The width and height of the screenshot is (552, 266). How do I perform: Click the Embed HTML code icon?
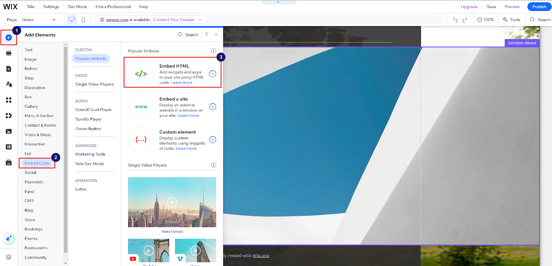(141, 74)
